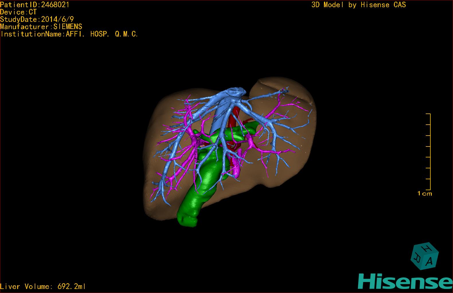This screenshot has width=453, height=293.
Task: Click the 1cm scale label
Action: pyautogui.click(x=425, y=194)
